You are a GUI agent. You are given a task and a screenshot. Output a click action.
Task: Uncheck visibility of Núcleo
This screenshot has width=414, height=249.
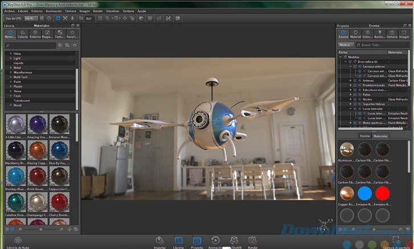click(355, 99)
